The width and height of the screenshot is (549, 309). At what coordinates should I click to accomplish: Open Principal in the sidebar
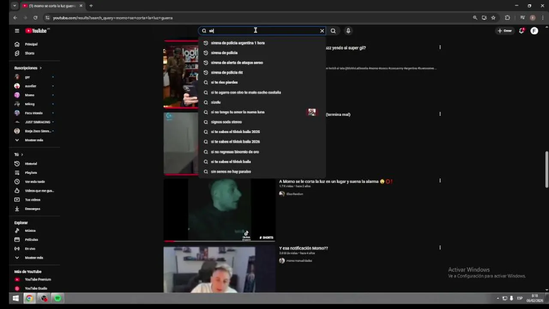(x=31, y=44)
